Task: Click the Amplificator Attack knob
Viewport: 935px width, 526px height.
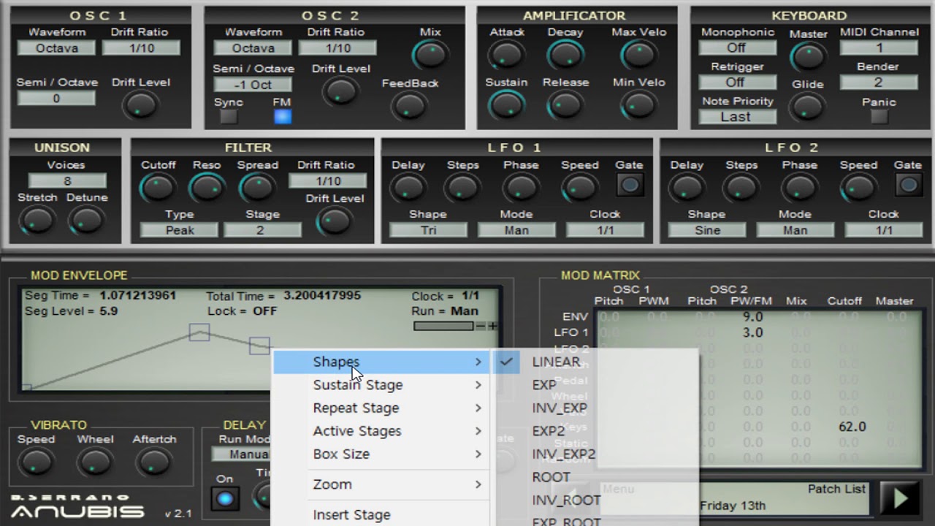Action: 506,54
